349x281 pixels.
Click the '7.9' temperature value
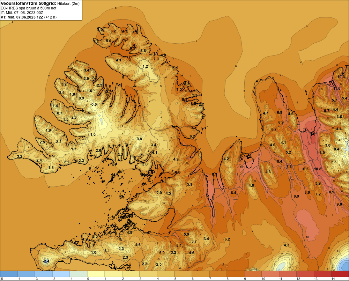click(x=156, y=59)
